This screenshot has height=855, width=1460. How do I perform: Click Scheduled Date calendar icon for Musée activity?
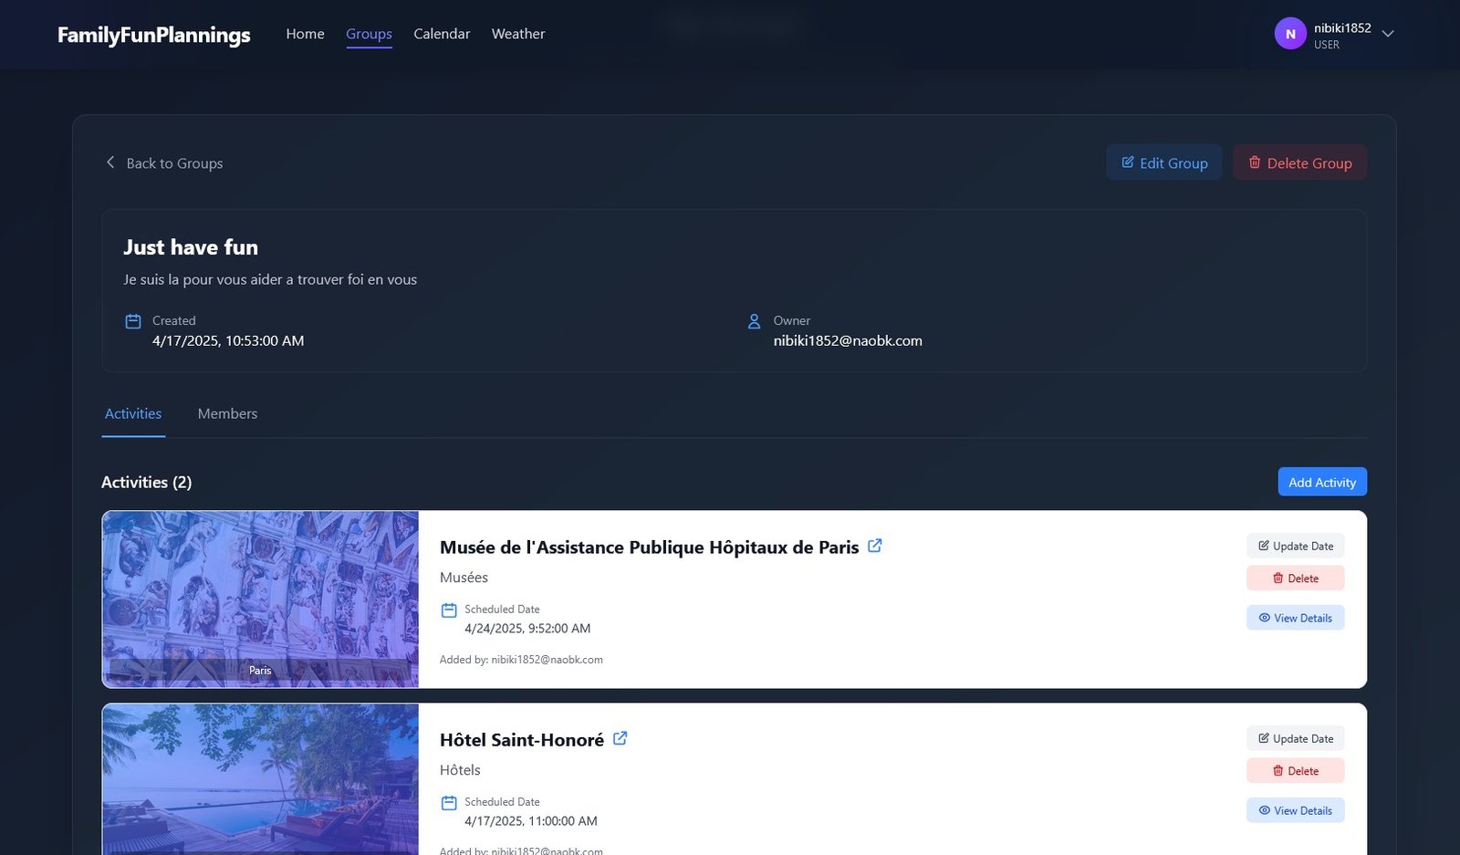[449, 610]
